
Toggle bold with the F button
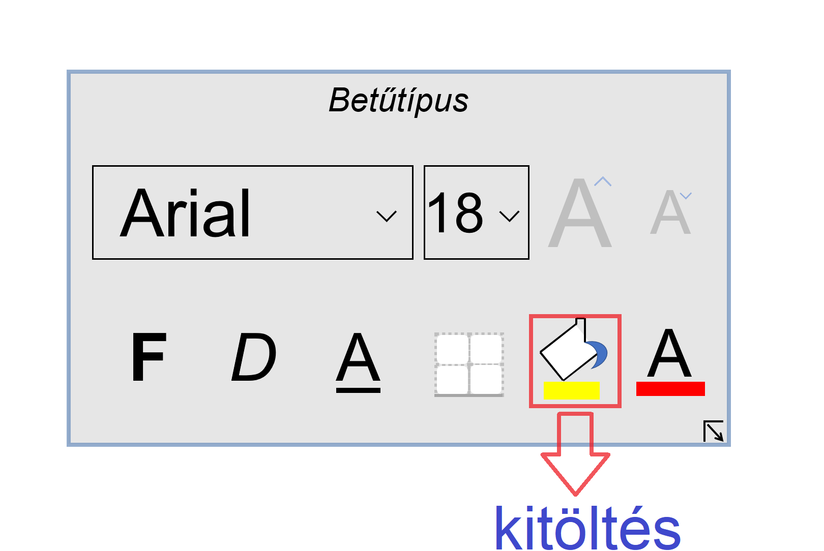(x=149, y=357)
